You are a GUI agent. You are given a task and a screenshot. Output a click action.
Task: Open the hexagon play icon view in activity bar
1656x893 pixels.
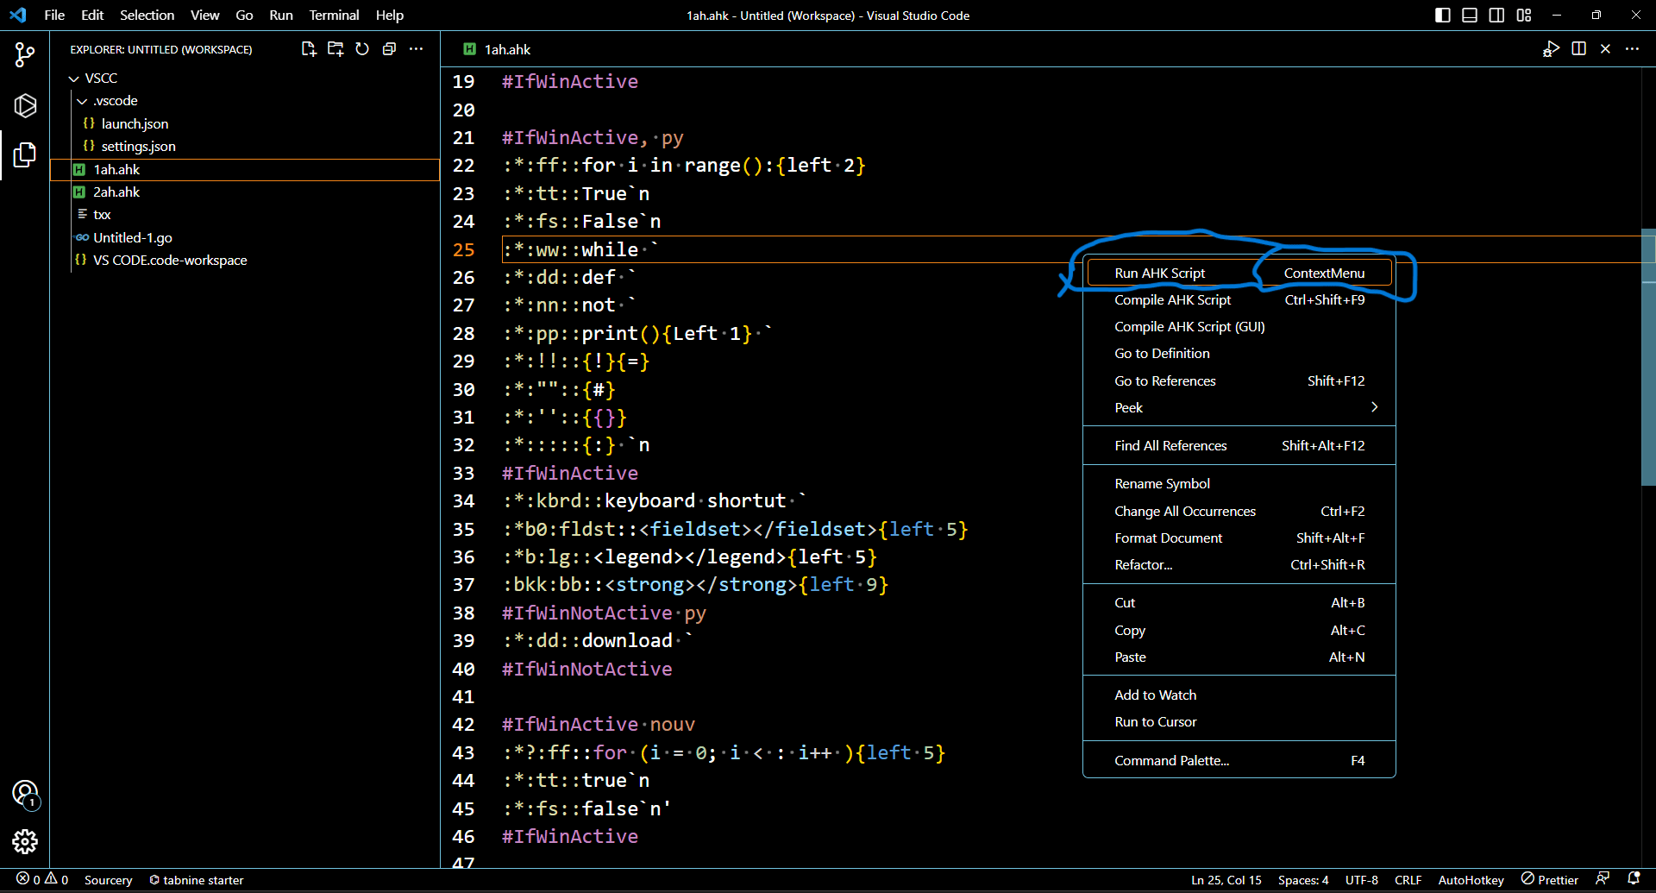[x=25, y=105]
